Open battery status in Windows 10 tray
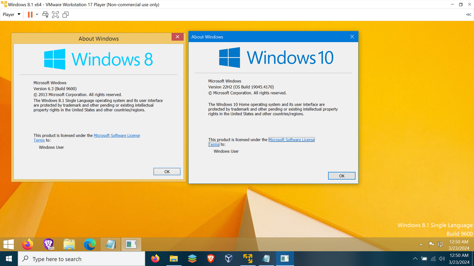 pos(424,259)
